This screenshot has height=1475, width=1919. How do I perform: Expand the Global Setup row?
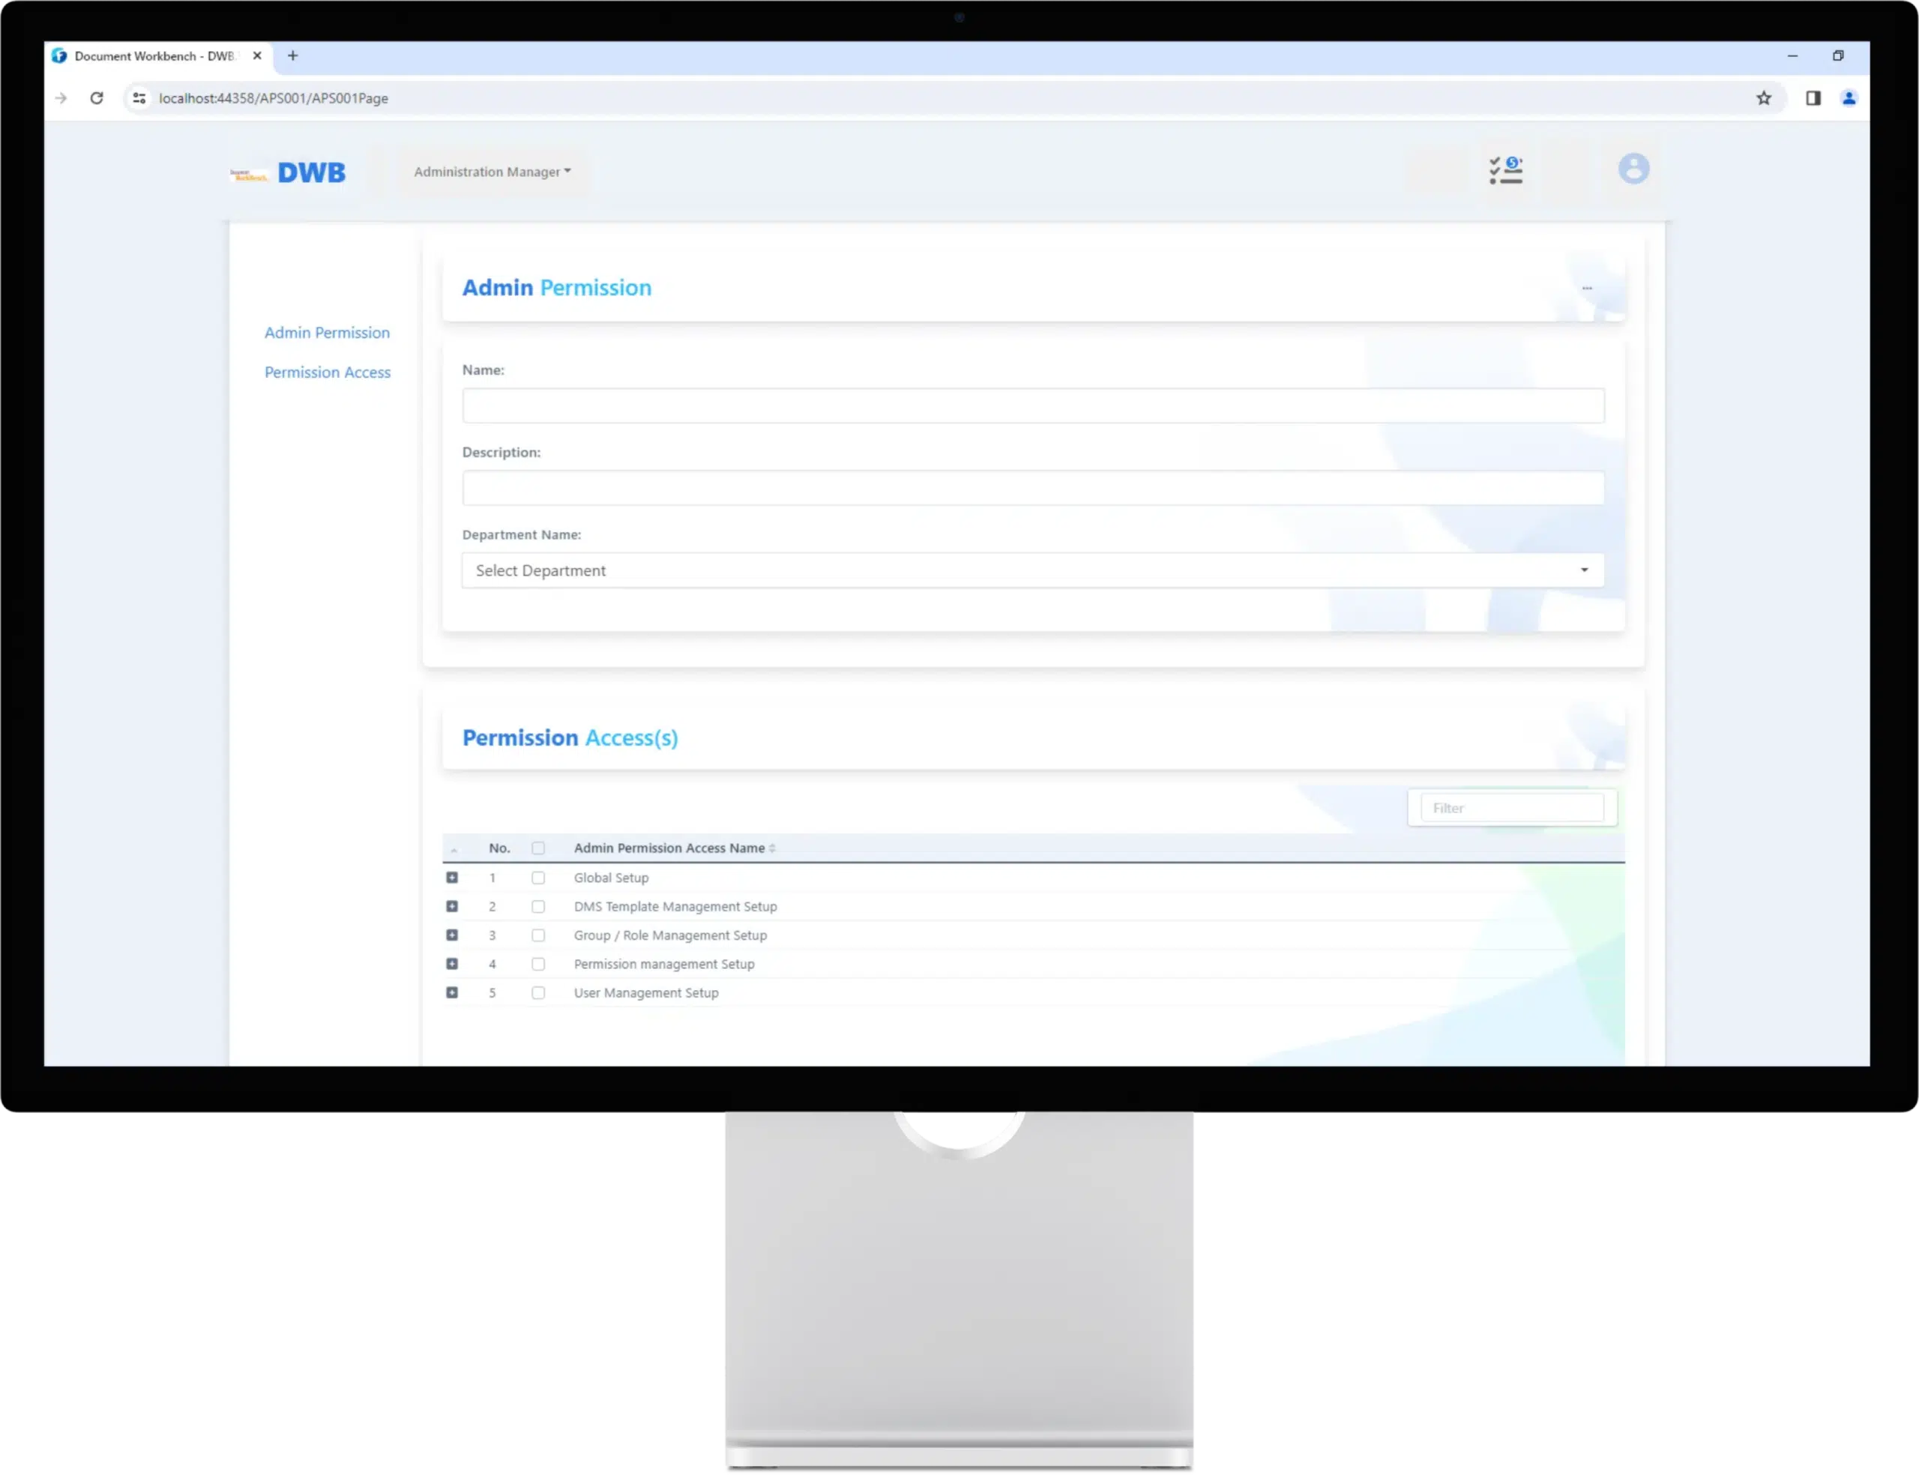[x=452, y=878]
